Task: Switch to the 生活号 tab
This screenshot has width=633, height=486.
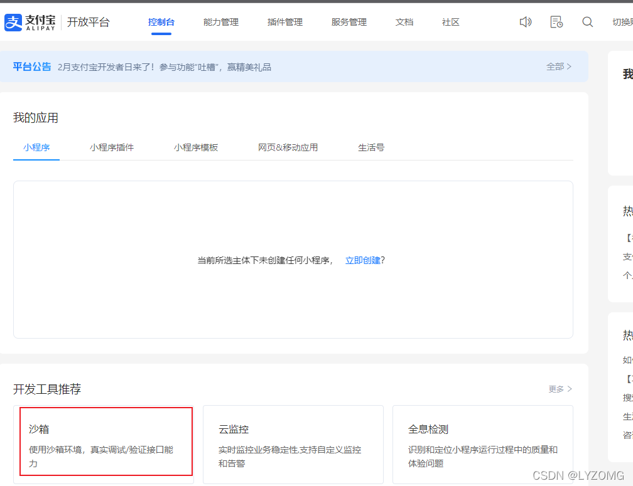Action: coord(371,147)
